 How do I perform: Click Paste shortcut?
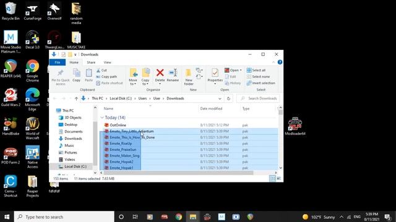tap(110, 83)
